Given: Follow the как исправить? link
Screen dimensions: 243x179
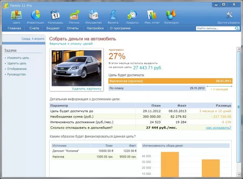Looking at the screenshot, I should coord(218,128).
